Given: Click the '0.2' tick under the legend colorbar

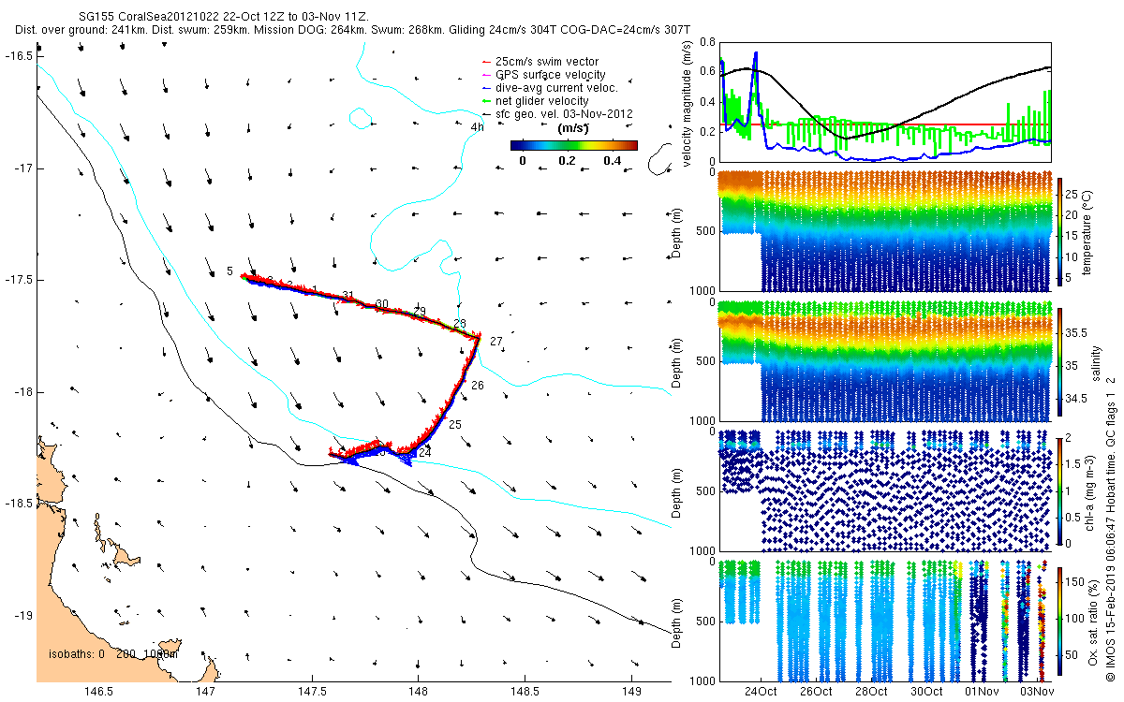Looking at the screenshot, I should pos(568,160).
